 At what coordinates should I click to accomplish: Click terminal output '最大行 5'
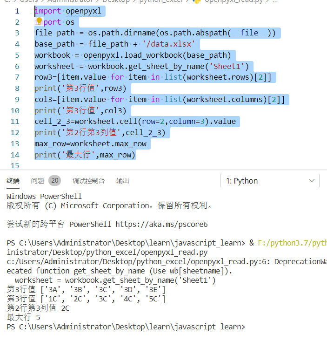pos(23,318)
